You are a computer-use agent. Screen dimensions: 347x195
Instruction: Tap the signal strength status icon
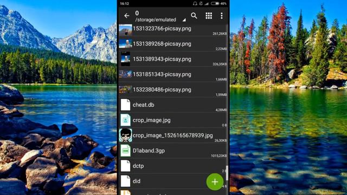coord(207,4)
